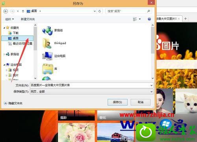The height and width of the screenshot is (142, 197).
Task: Select the browser tab 全球最大中文图片
Action: [166, 19]
